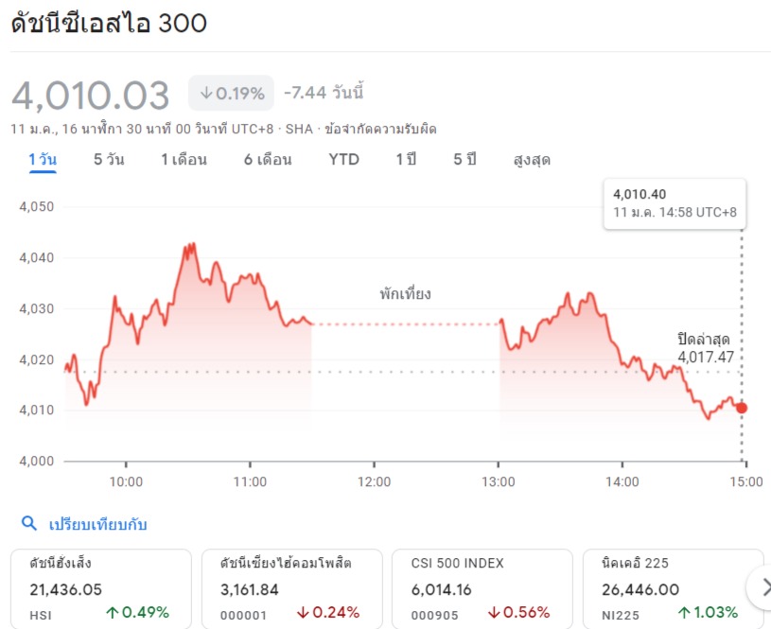Switch to the 5 วัน tab

[109, 160]
